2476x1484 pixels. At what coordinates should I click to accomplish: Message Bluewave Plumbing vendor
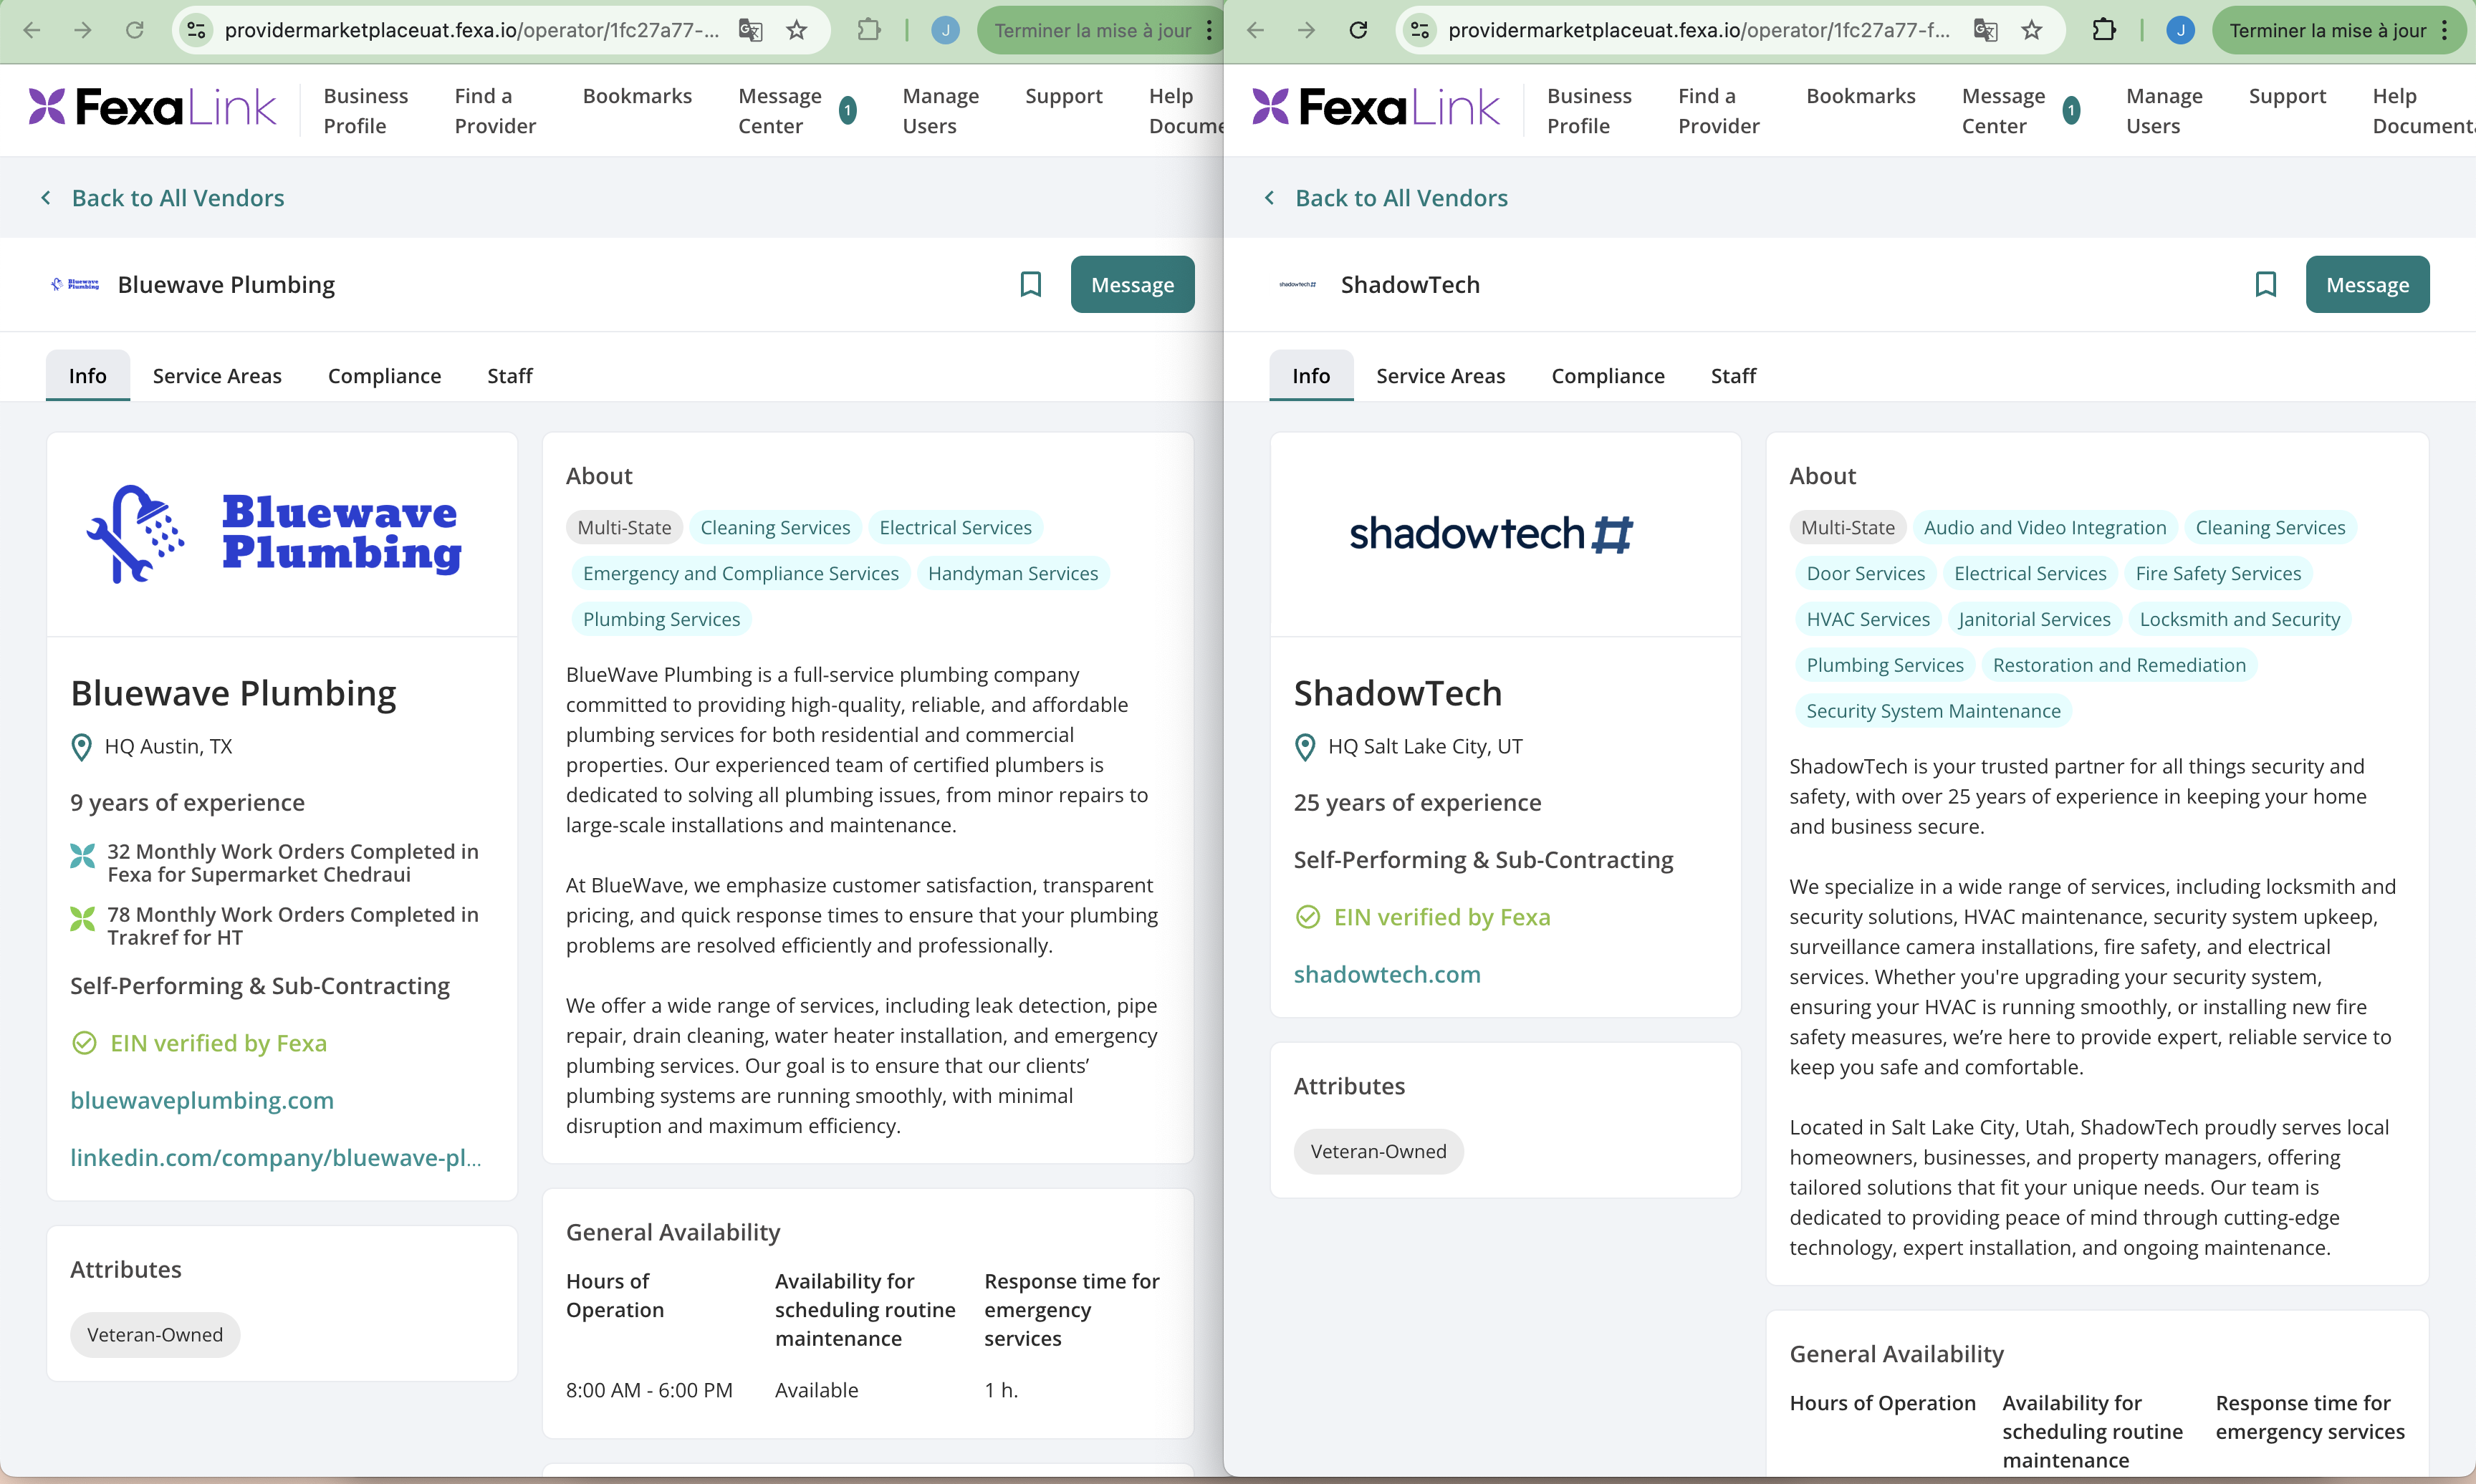[x=1132, y=285]
